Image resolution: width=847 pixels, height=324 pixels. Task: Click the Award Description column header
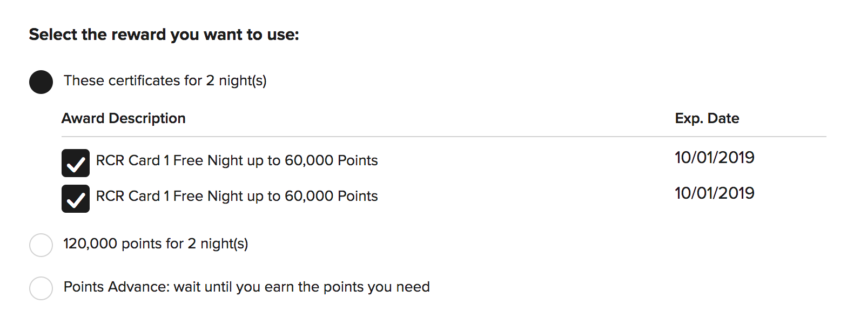[x=123, y=118]
